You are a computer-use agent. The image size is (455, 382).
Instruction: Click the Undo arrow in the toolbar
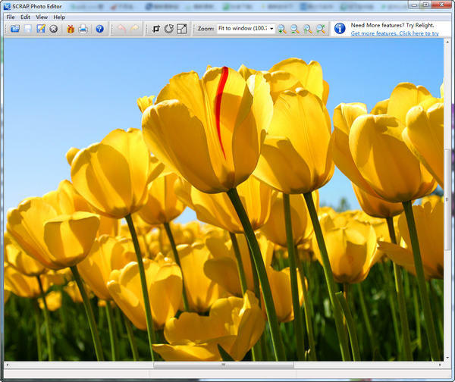click(x=121, y=29)
